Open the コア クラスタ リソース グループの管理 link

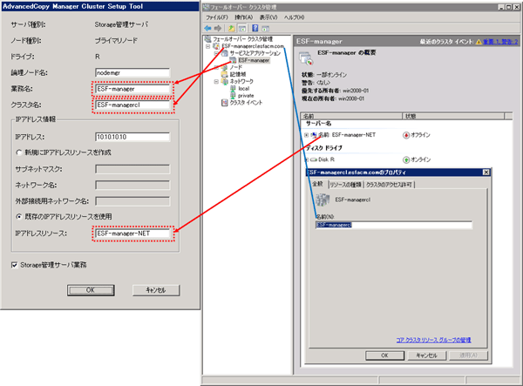click(x=433, y=340)
